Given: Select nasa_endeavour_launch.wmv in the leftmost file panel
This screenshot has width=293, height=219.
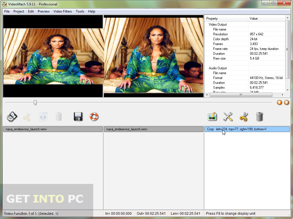Looking at the screenshot, I should click(53, 129).
